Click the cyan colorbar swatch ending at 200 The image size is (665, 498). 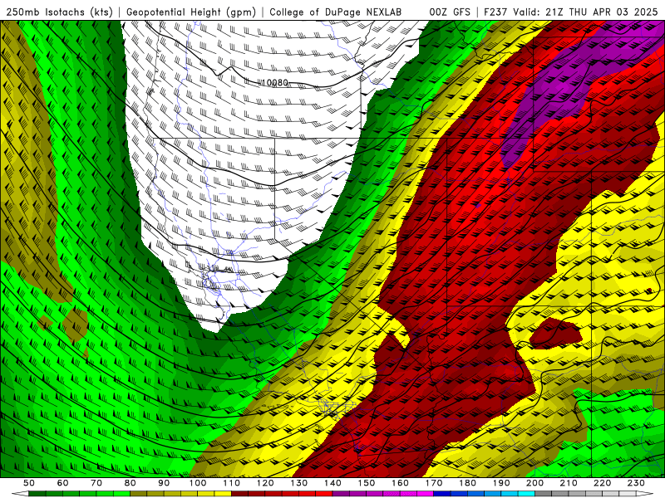526,493
